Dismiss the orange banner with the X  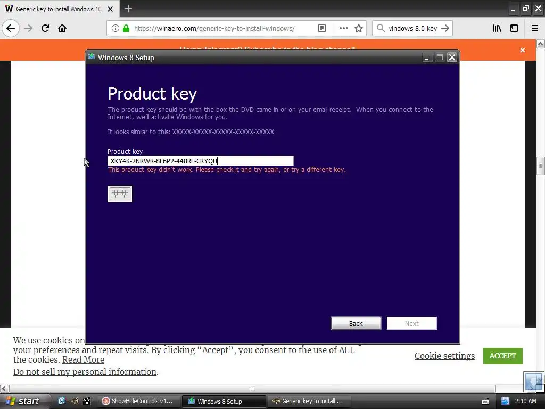[x=523, y=50]
